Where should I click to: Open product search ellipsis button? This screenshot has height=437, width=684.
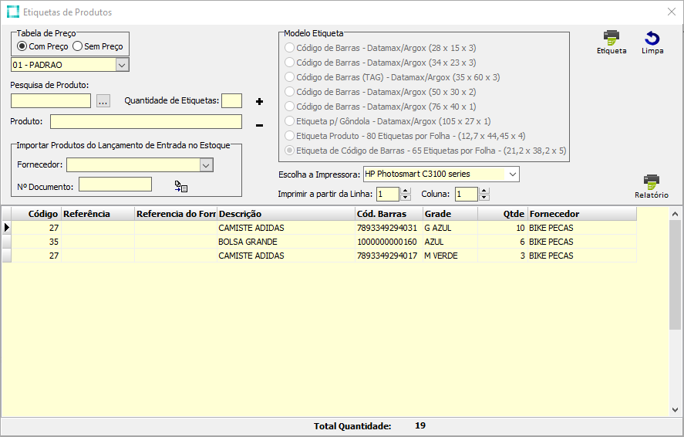coord(103,100)
